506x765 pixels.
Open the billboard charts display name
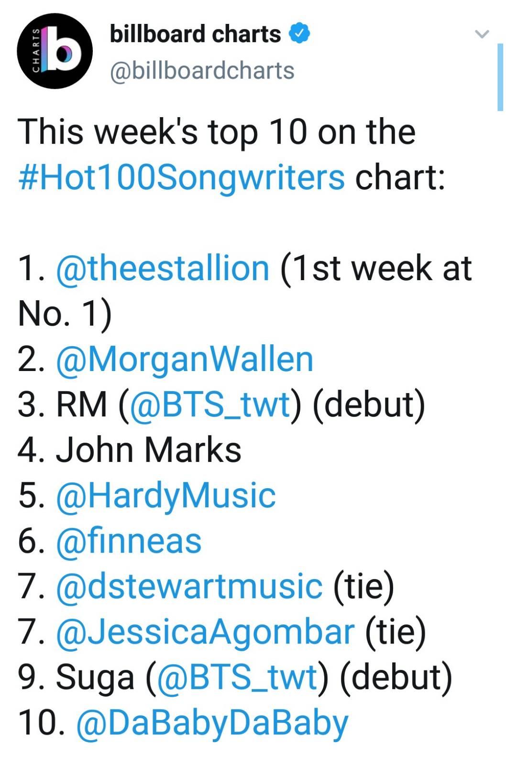coord(195,34)
